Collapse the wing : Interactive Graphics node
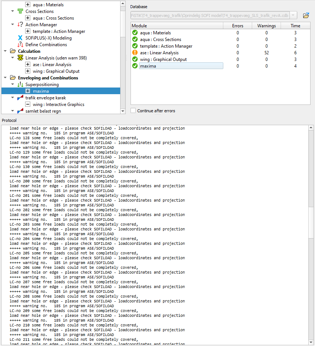Viewport: 315px width, 346px height. click(x=28, y=104)
